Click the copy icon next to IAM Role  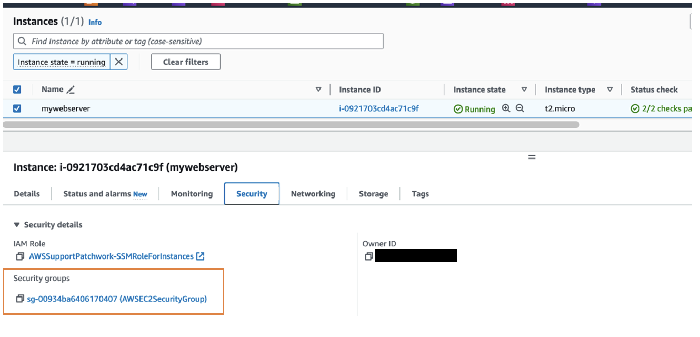pos(19,256)
